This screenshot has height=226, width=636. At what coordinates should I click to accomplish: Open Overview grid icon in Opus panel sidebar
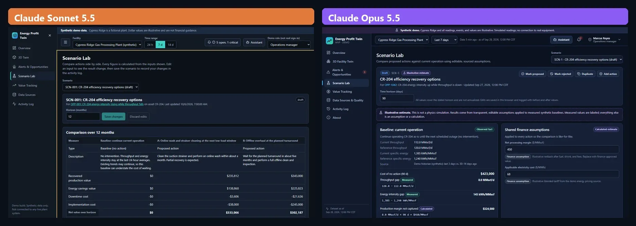[329, 53]
